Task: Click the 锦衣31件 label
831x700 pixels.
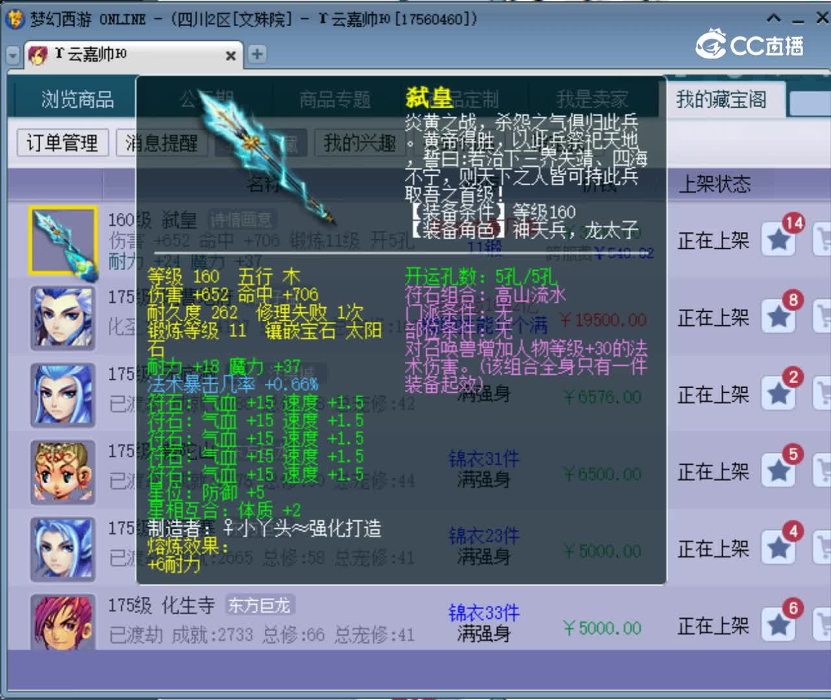Action: pos(484,460)
